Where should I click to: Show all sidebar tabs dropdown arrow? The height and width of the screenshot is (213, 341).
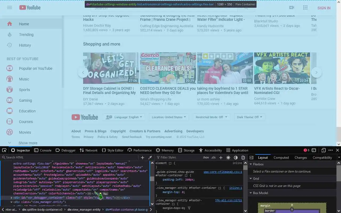pyautogui.click(x=339, y=158)
